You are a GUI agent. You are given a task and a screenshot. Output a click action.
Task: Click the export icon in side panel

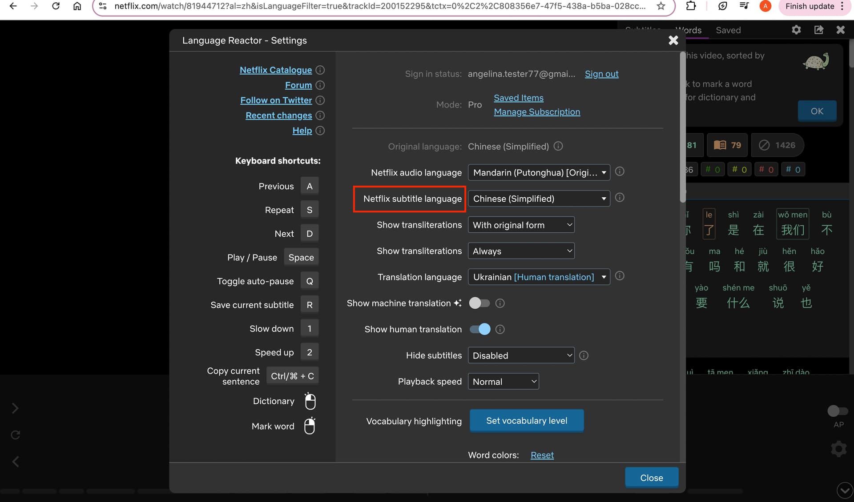[819, 30]
